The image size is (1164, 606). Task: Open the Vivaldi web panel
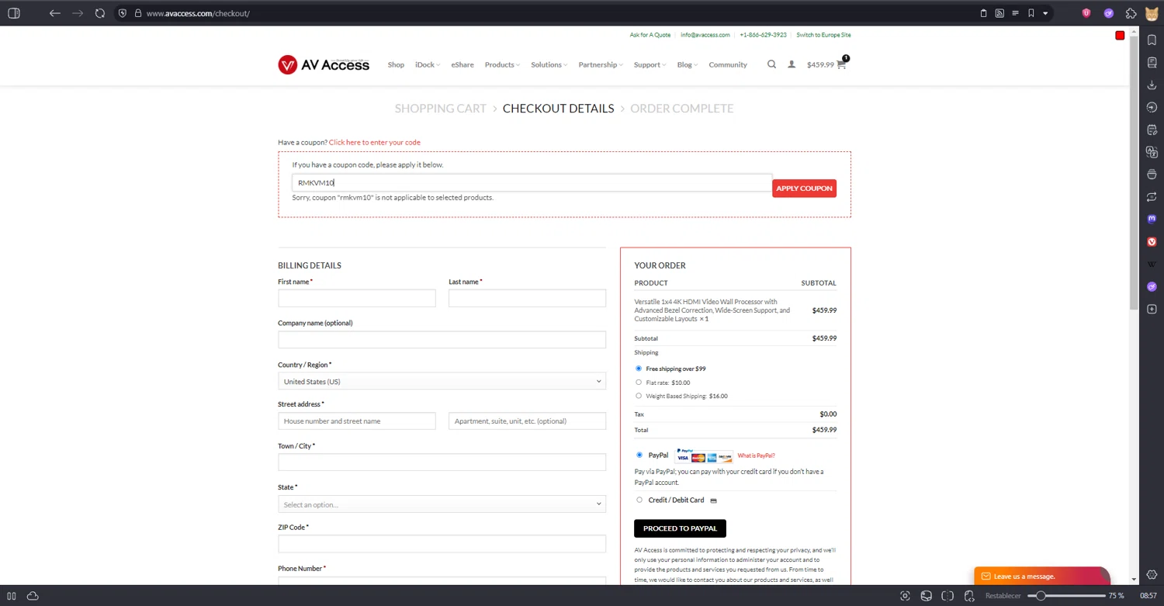(1152, 242)
